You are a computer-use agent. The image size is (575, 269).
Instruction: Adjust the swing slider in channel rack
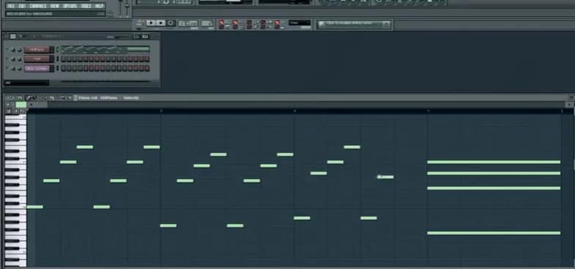[x=117, y=37]
